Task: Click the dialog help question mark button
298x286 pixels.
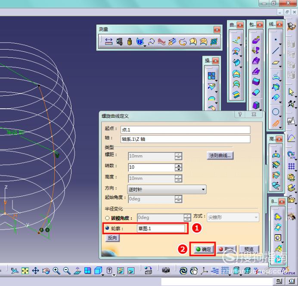Action: 240,114
